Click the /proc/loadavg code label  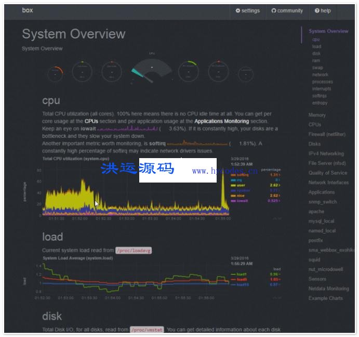[134, 250]
